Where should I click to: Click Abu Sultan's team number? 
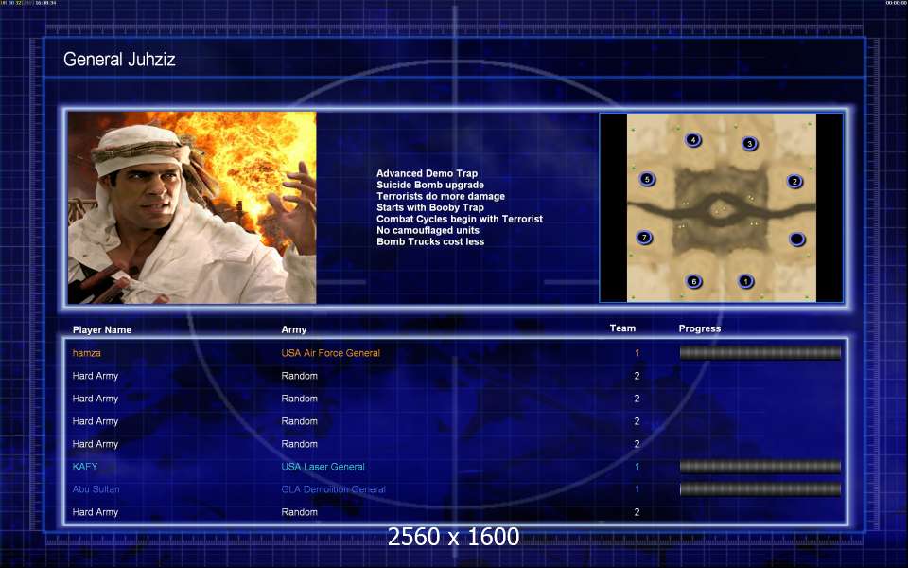[637, 489]
